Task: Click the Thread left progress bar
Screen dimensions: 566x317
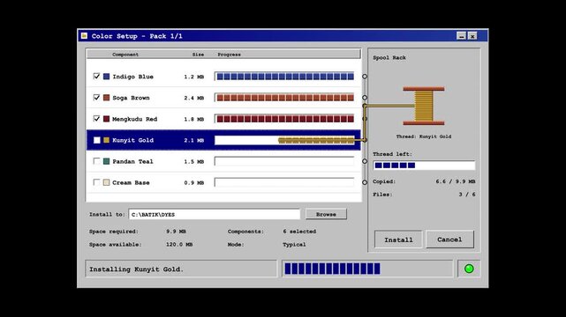Action: point(424,166)
